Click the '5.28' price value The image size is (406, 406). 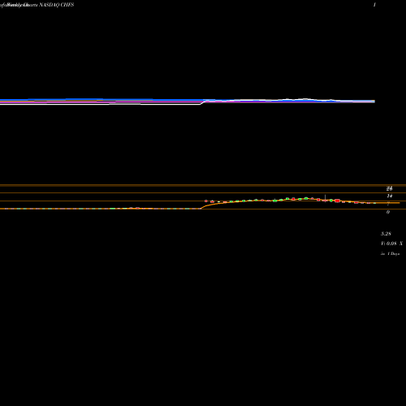click(386, 234)
